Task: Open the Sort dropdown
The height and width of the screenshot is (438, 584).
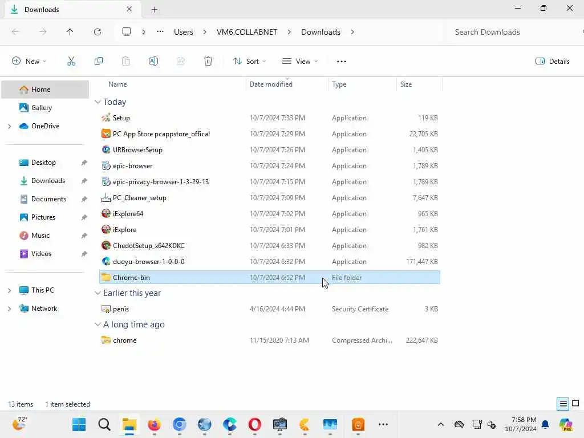Action: (x=249, y=62)
